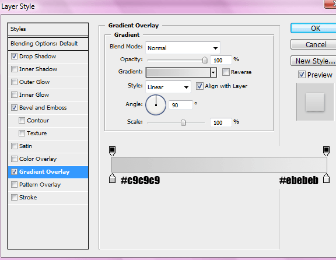Uncheck the Gradient Overlay checkbox

14,172
